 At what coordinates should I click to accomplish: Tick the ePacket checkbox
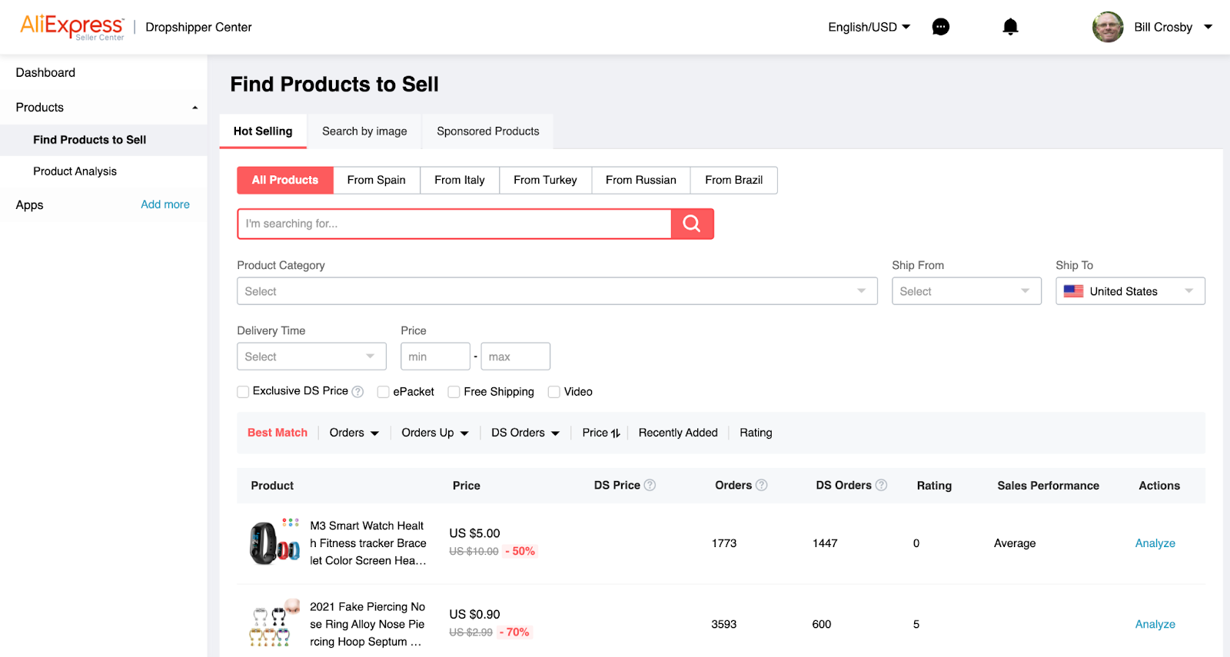pyautogui.click(x=384, y=392)
